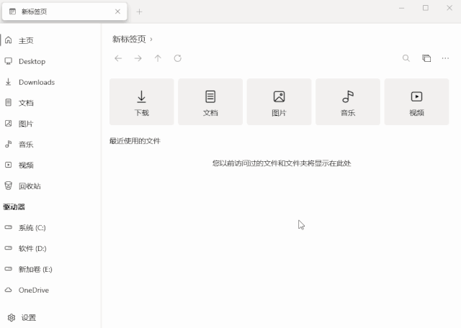Select 文档 in the sidebar
The image size is (461, 328).
click(x=50, y=103)
